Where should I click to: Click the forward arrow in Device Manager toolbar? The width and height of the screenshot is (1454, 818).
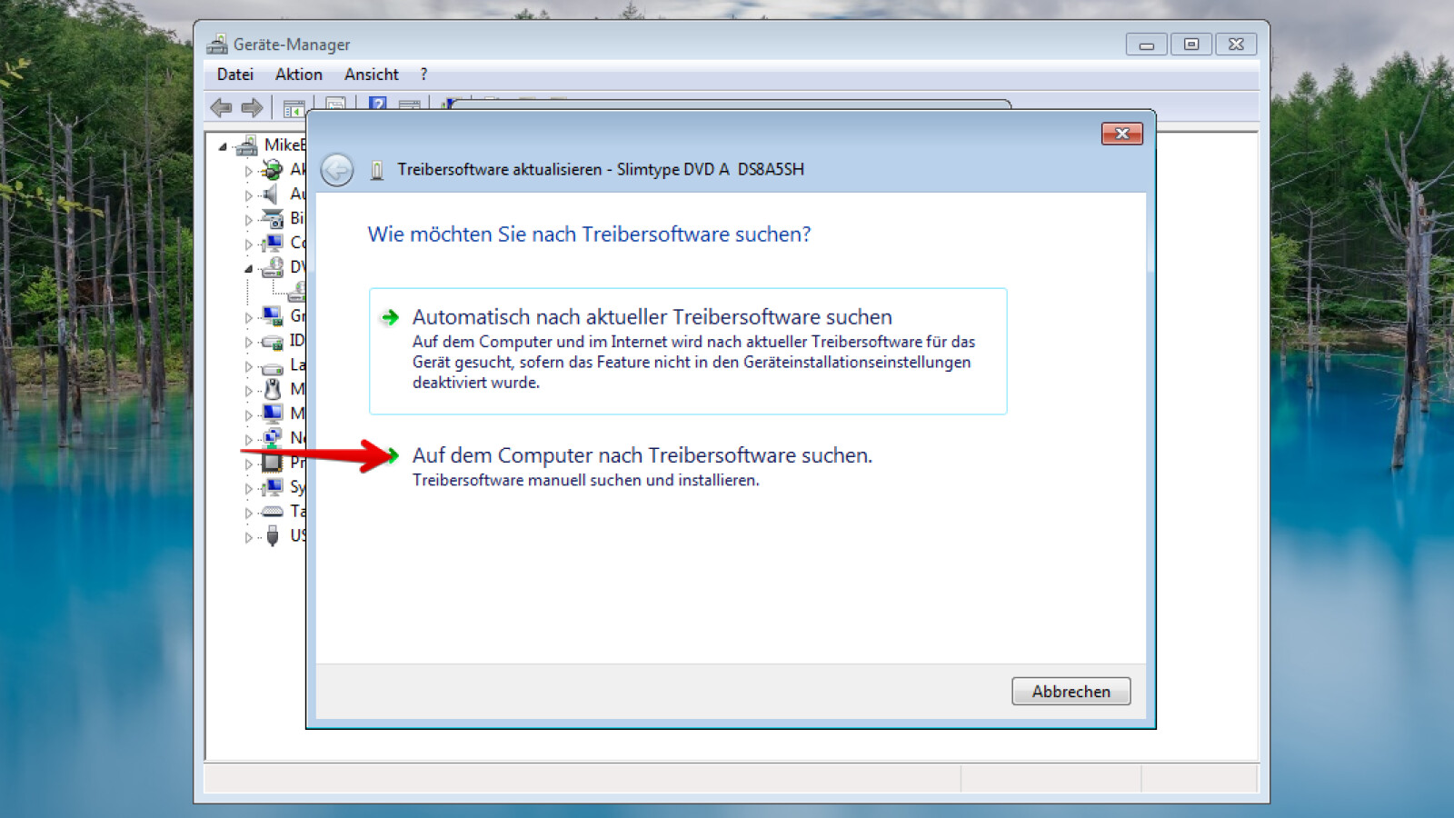252,108
